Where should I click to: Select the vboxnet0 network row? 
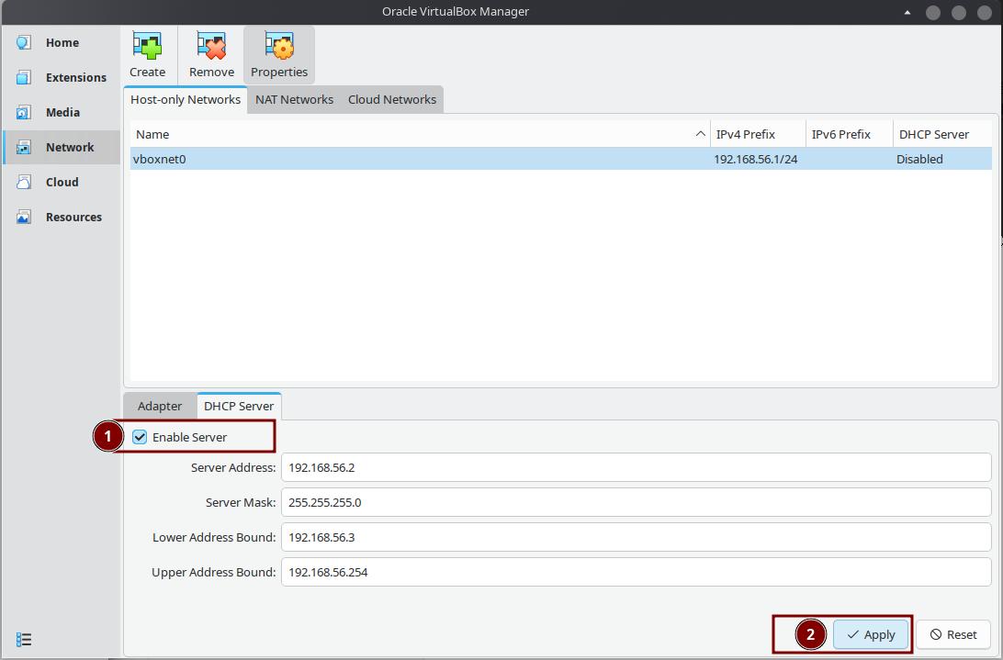(561, 159)
